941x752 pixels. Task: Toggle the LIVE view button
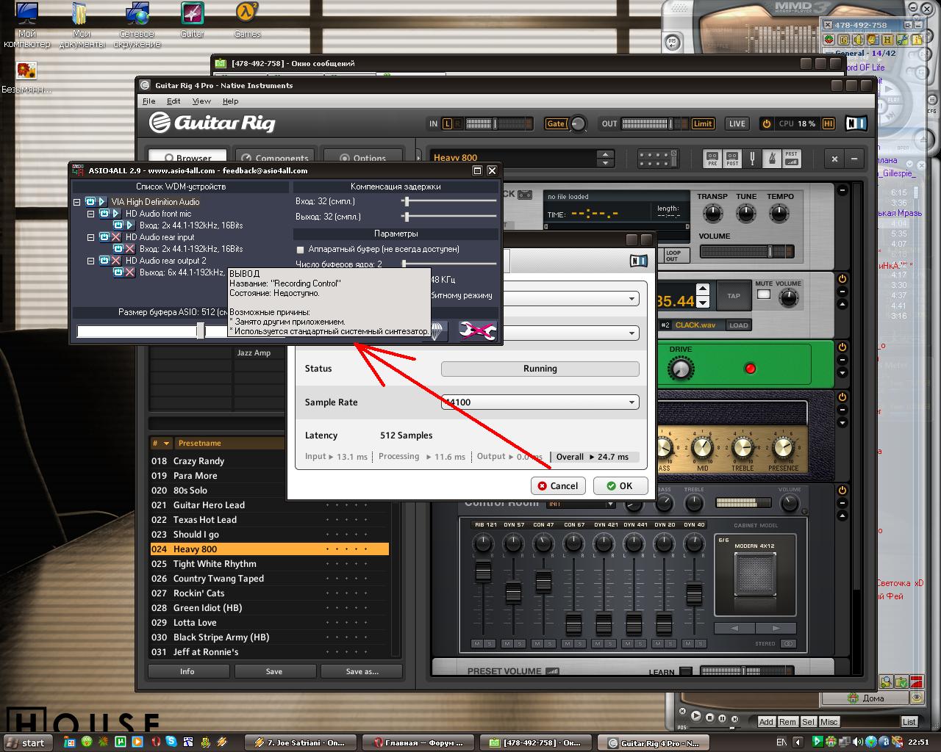pos(737,123)
